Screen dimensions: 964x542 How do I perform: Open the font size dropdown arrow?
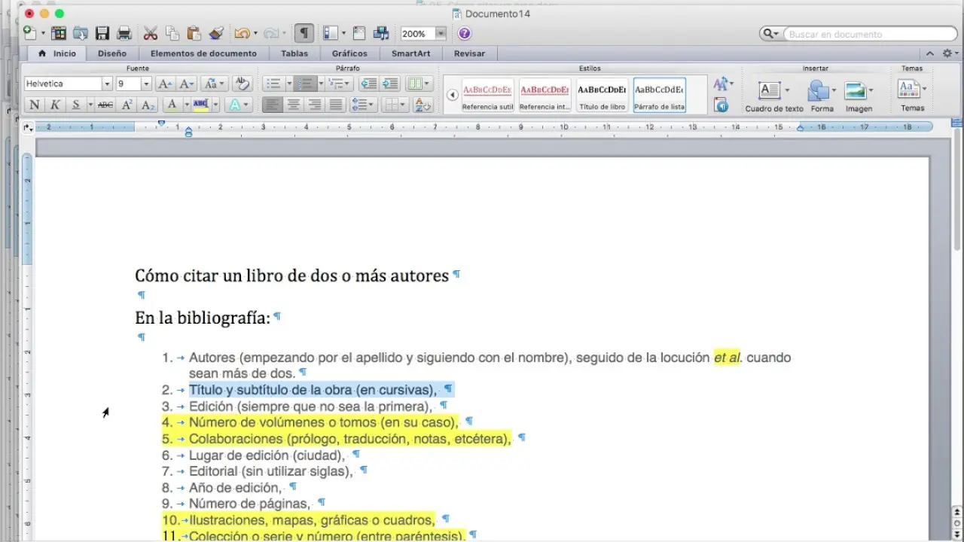coord(146,84)
